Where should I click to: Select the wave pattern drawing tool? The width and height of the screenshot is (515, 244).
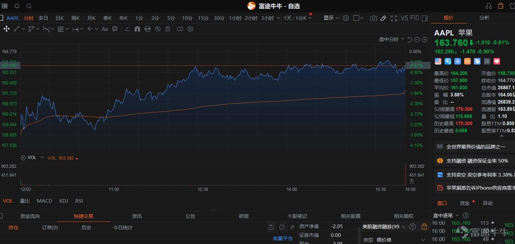[x=46, y=29]
